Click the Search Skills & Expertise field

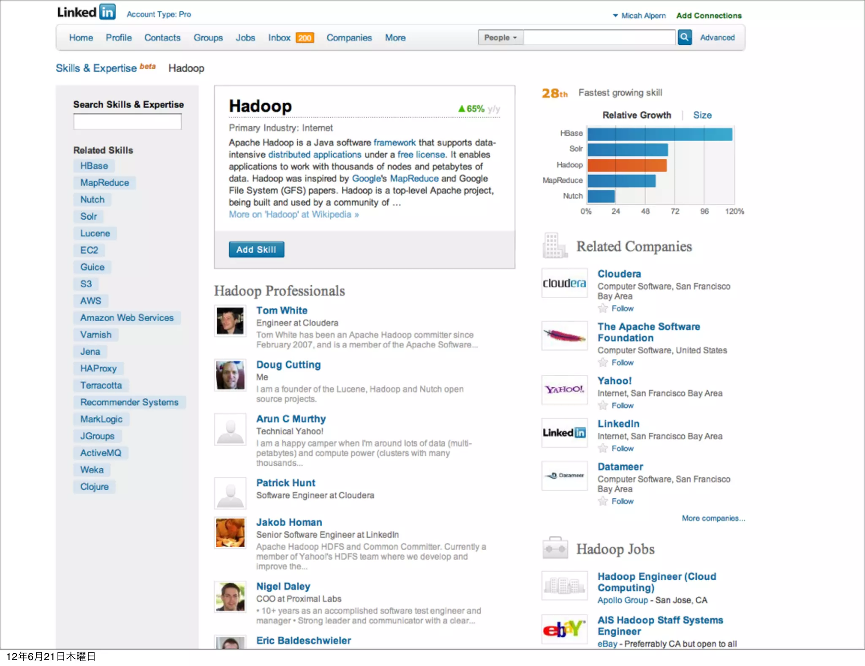(x=127, y=122)
